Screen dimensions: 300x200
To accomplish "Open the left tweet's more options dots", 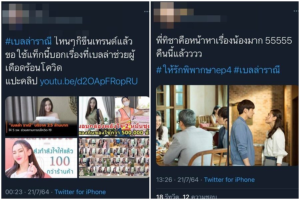I will (147, 12).
